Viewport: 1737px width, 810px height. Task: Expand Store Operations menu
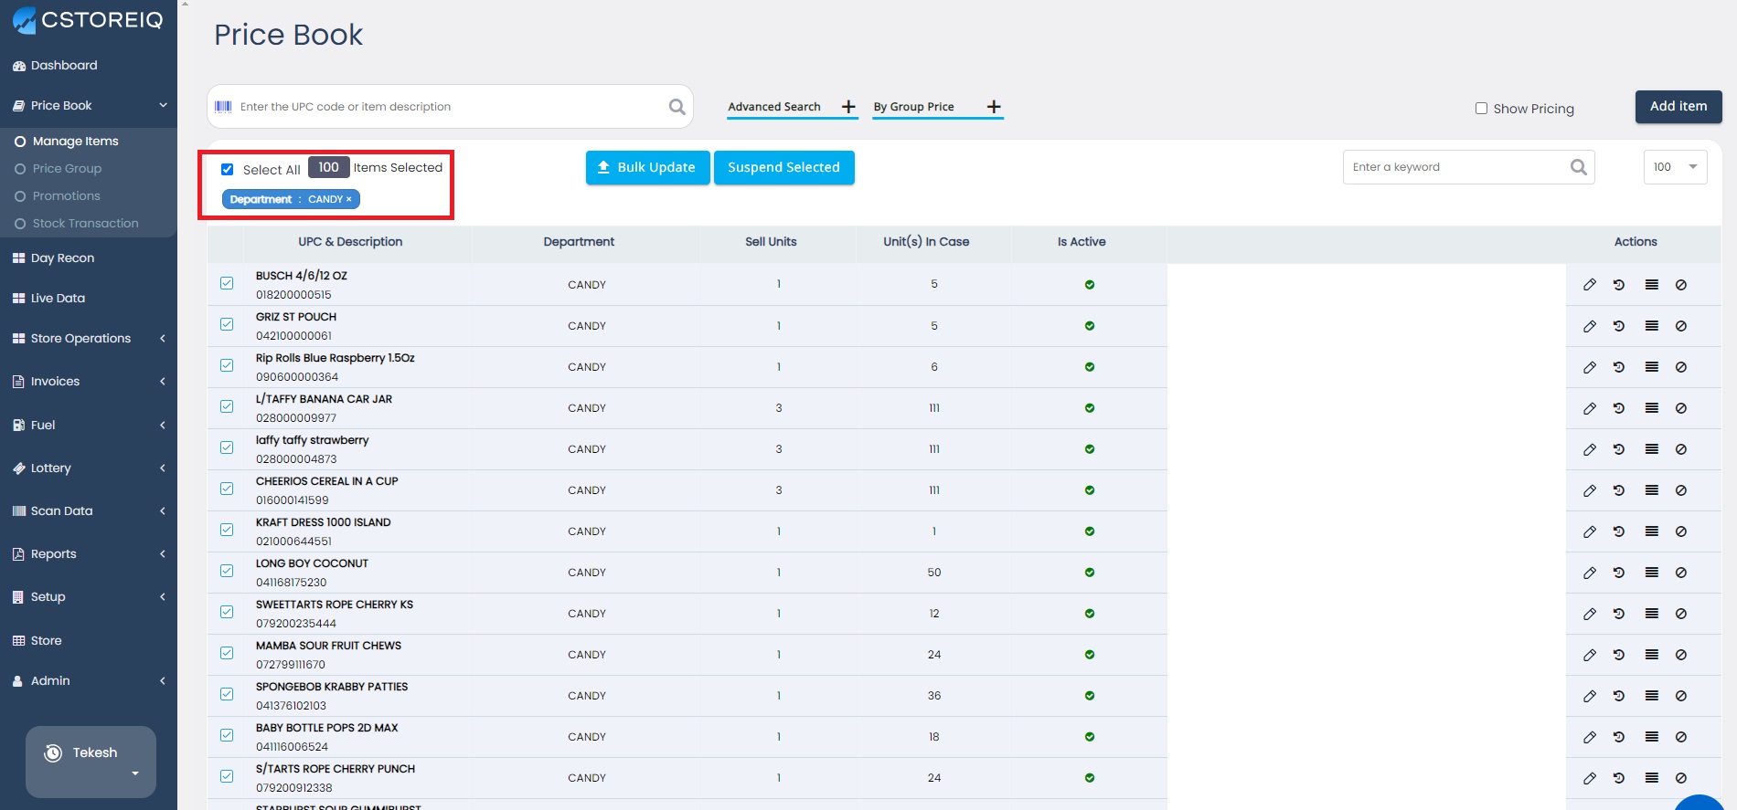tap(89, 338)
